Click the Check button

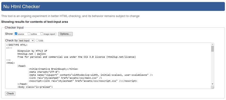tap(10, 94)
